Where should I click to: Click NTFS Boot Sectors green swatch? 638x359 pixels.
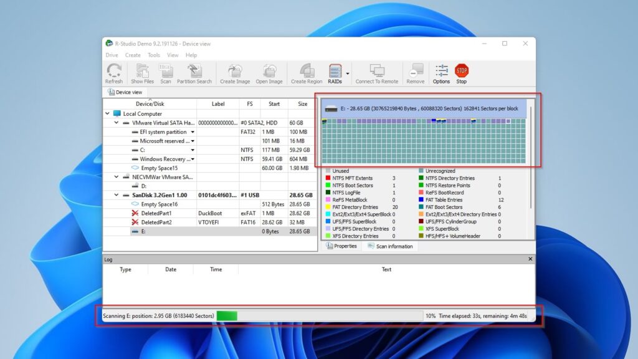[328, 186]
